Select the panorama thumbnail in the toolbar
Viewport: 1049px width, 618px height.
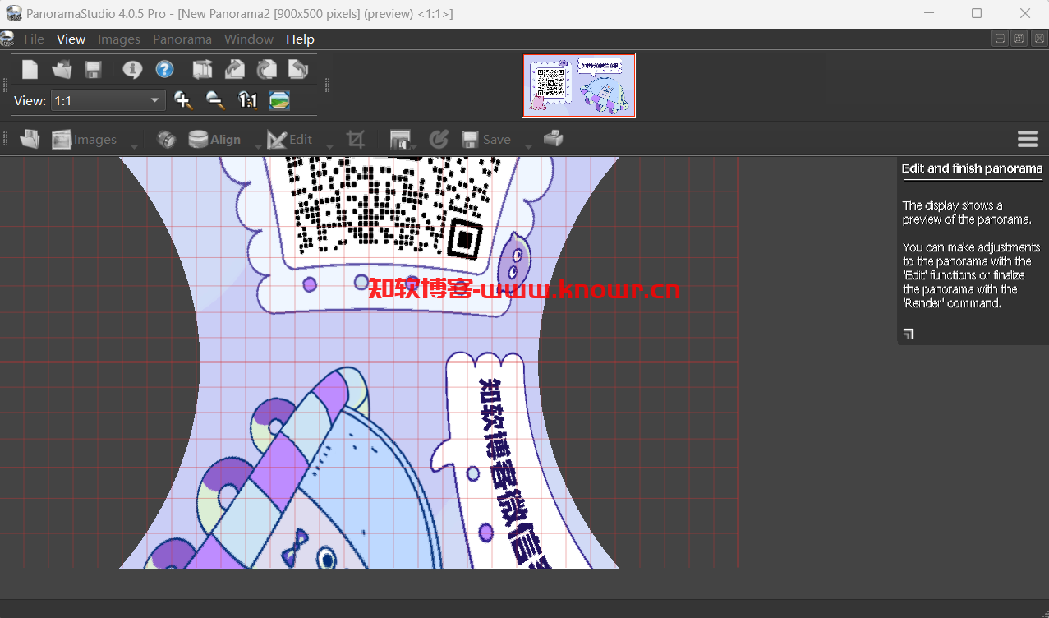[579, 85]
